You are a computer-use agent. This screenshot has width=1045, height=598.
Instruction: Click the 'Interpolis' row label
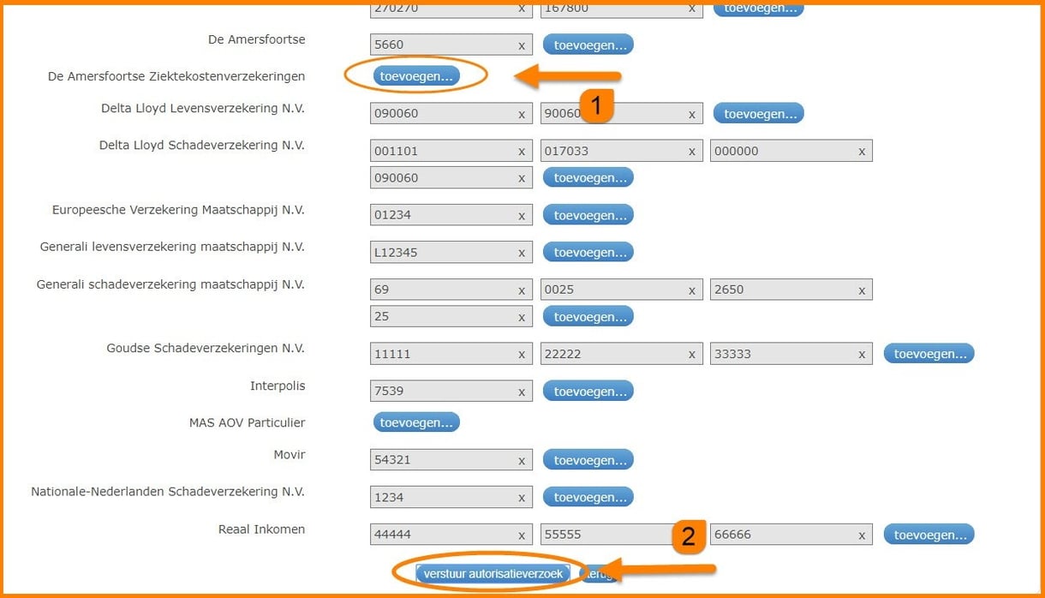(x=278, y=386)
